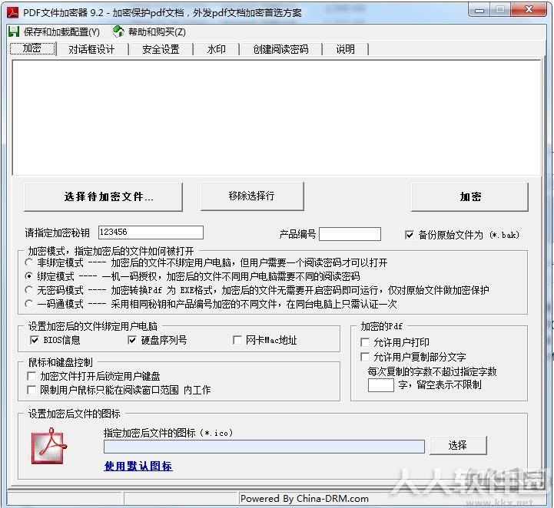Click the red PDF icon preview image

click(48, 446)
